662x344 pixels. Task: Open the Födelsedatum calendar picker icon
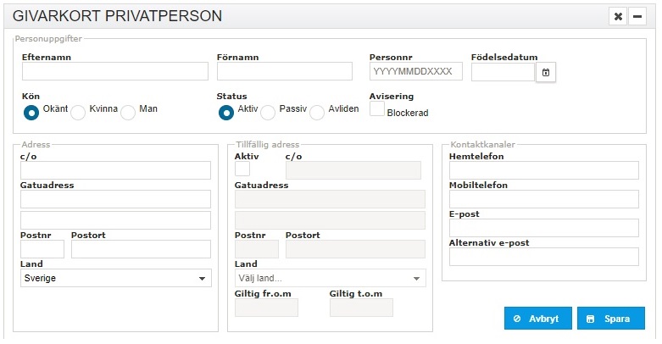pyautogui.click(x=546, y=72)
